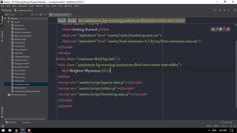Expand folded container-fluid bg-info div
The image size is (237, 133).
coord(57,59)
